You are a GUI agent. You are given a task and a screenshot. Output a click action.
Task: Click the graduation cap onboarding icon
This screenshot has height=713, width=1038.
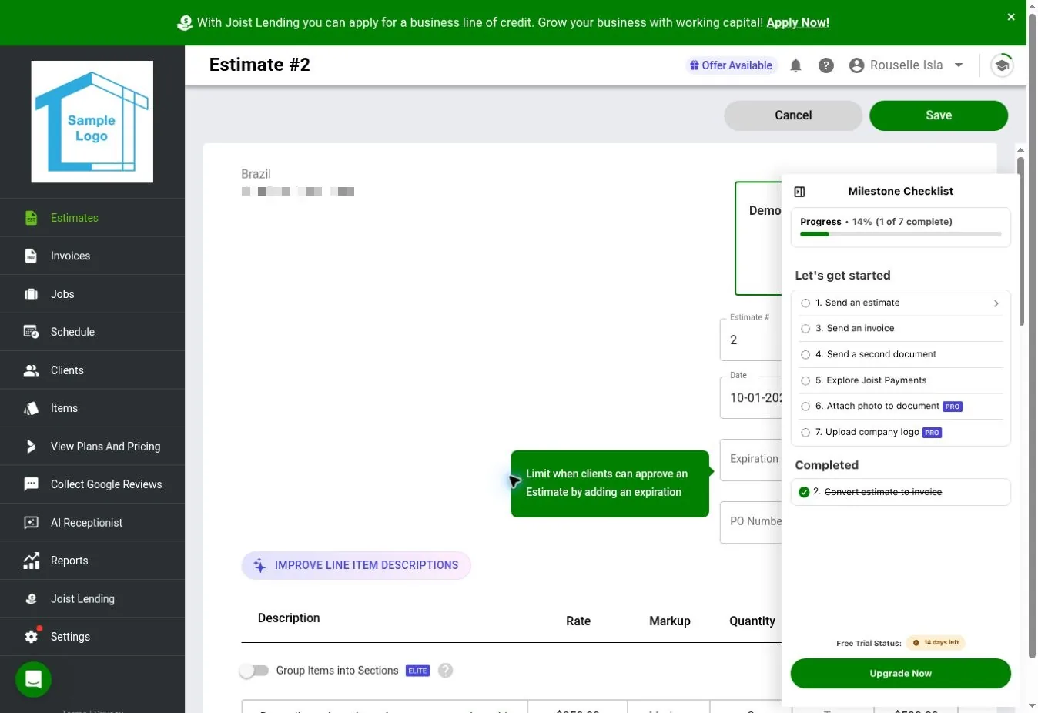[x=1002, y=65]
